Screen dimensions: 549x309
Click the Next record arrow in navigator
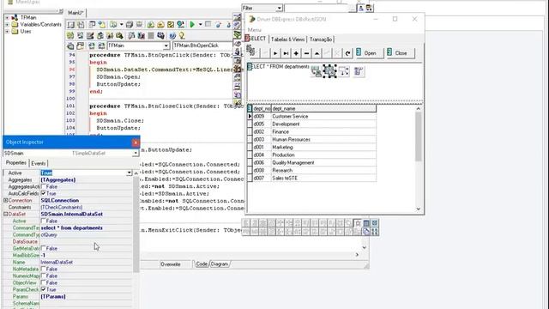click(275, 53)
